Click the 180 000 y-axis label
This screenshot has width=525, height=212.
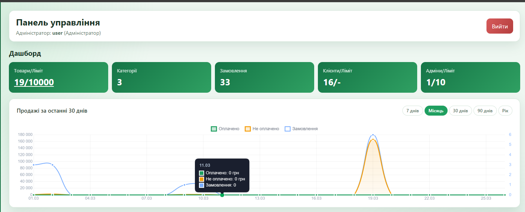pyautogui.click(x=25, y=134)
